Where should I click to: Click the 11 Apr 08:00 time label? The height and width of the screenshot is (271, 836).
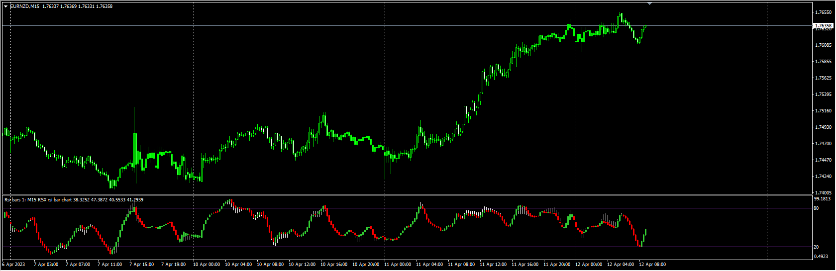pyautogui.click(x=461, y=265)
